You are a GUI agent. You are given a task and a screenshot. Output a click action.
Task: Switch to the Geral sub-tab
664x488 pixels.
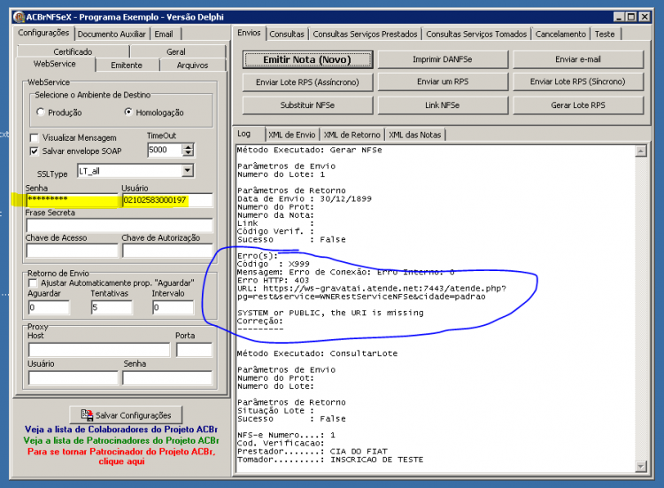[176, 51]
